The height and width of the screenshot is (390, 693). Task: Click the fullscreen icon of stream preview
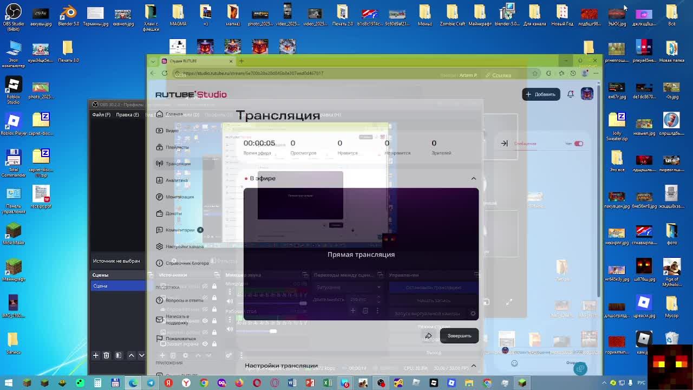coord(509,302)
